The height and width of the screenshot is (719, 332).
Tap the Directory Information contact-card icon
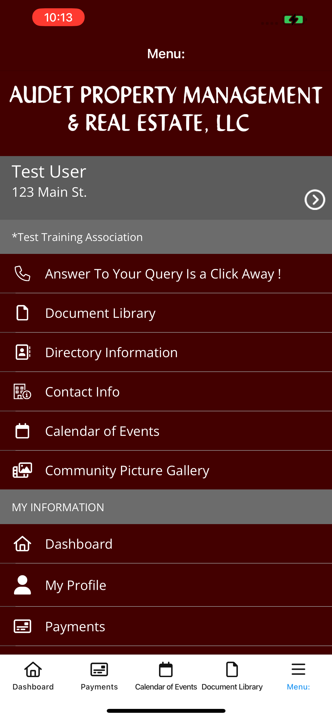[23, 352]
